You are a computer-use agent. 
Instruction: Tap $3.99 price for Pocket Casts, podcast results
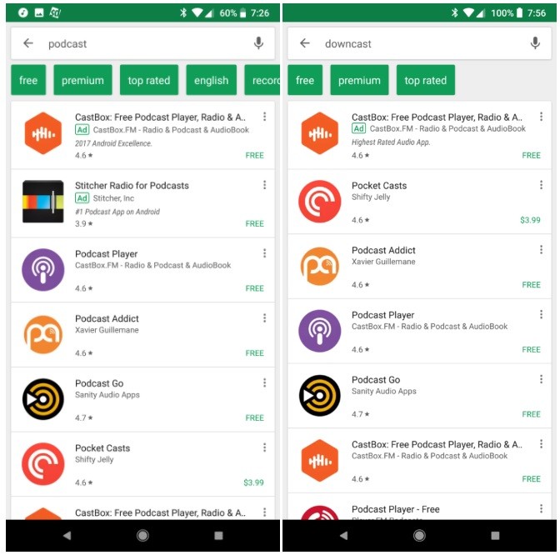click(x=253, y=482)
